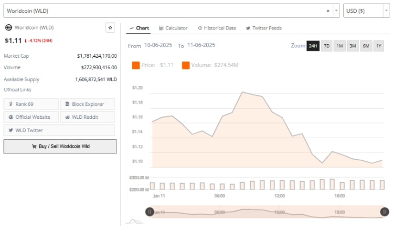Select the 7D zoom range
Image resolution: width=394 pixels, height=226 pixels.
pos(327,46)
